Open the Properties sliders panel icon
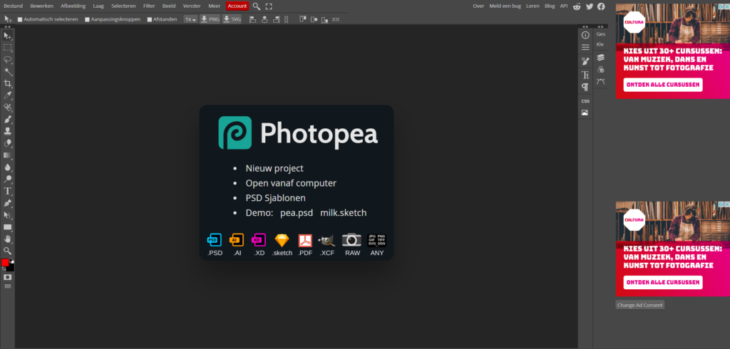 pos(585,47)
